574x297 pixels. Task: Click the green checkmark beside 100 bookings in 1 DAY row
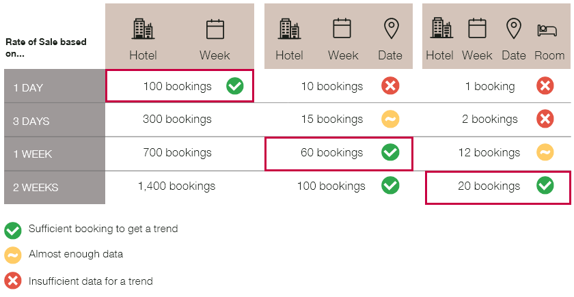(234, 86)
